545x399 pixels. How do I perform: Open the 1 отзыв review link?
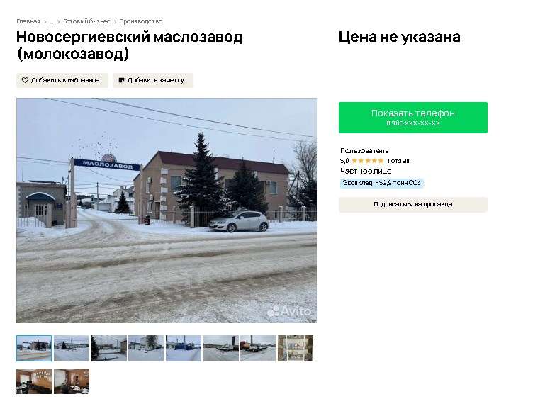[398, 161]
